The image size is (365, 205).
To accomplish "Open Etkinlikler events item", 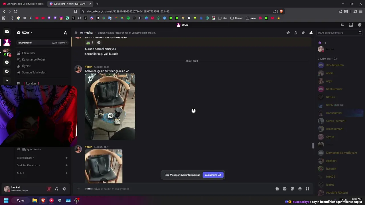I will point(42,53).
